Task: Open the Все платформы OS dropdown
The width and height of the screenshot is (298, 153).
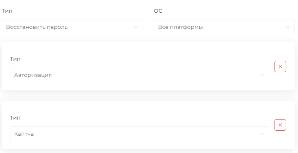Action: (224, 27)
